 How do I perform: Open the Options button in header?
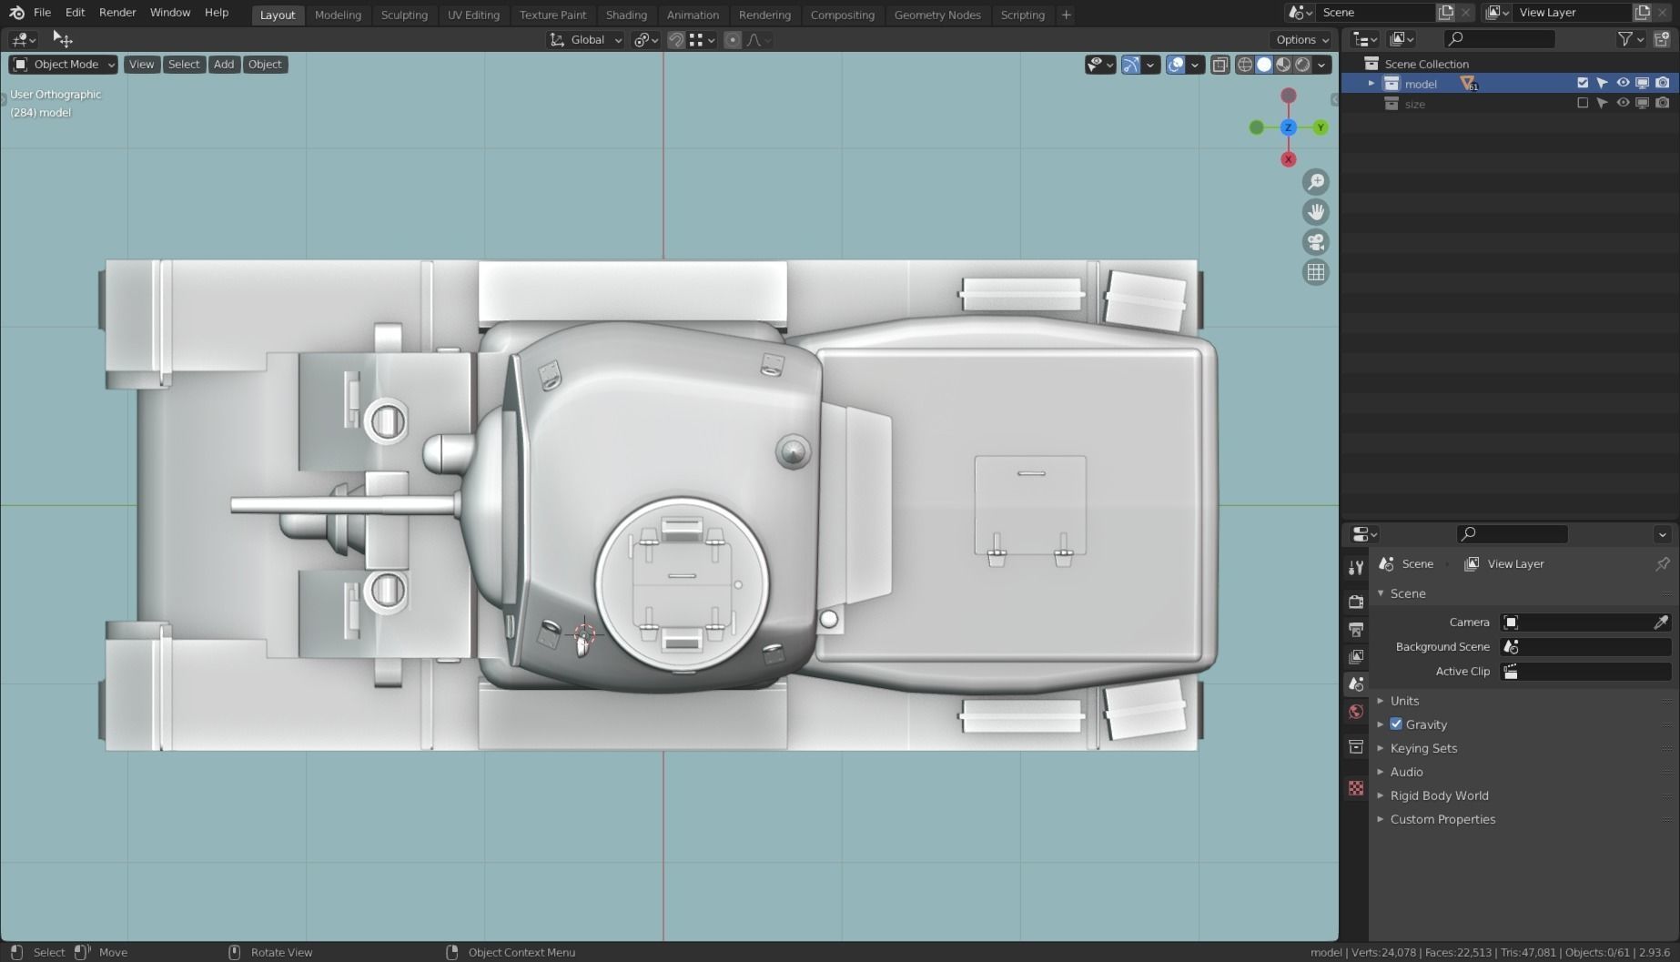click(1301, 39)
